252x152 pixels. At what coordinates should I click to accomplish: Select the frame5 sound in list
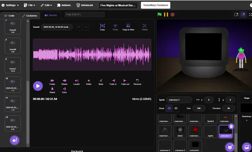pos(13,27)
